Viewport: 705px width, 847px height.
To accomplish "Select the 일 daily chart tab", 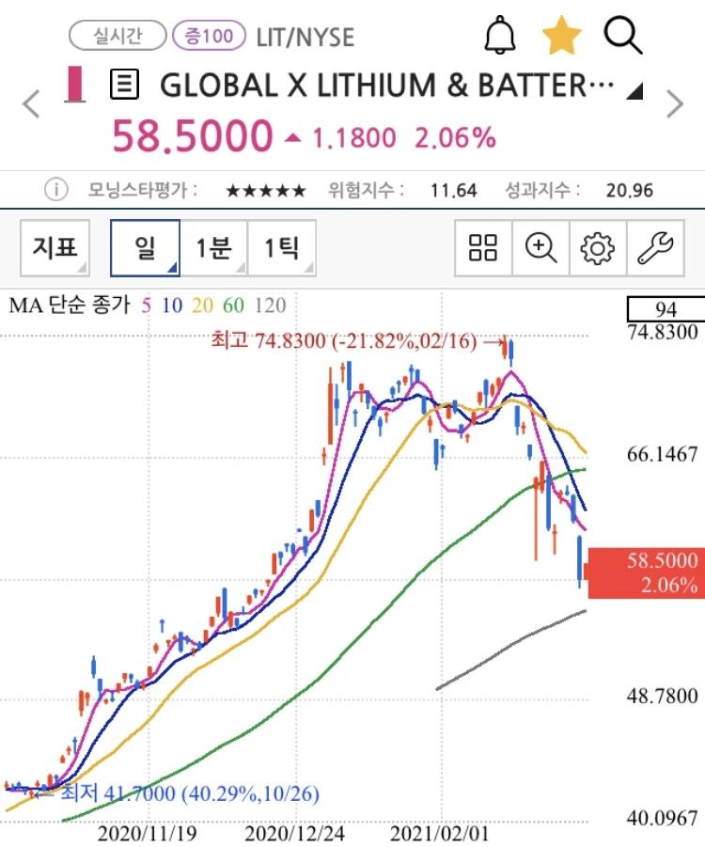I will coord(145,248).
